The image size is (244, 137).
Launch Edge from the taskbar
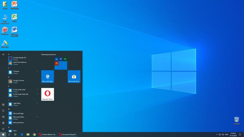22,135
